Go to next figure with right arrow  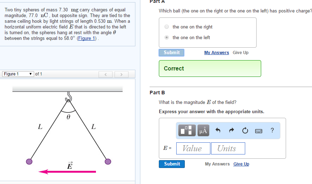pyautogui.click(x=121, y=74)
